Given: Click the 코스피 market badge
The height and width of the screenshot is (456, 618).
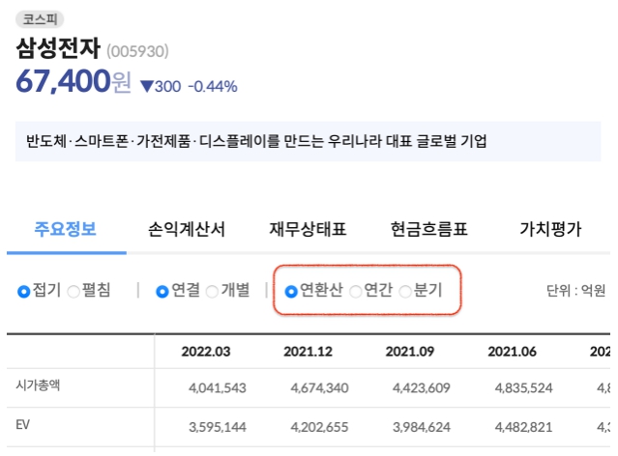Looking at the screenshot, I should coord(40,19).
